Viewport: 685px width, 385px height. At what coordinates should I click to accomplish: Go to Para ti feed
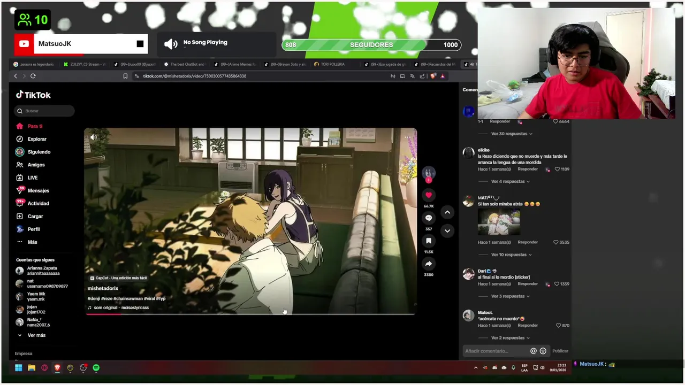point(29,126)
